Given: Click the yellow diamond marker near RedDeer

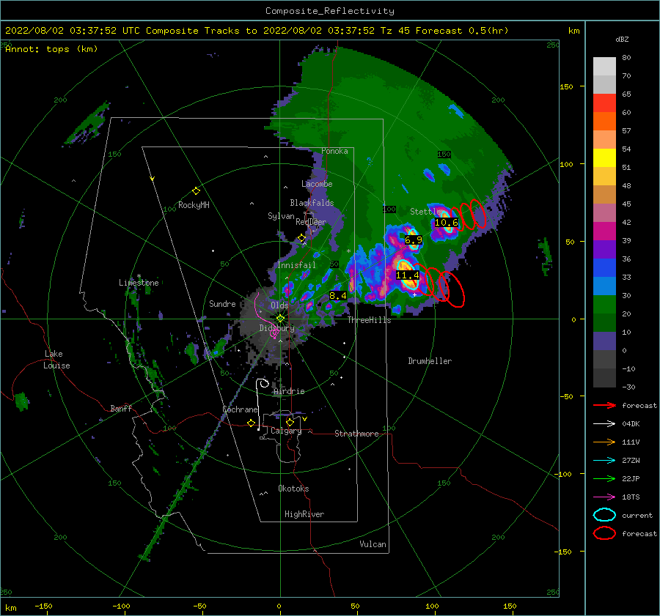Looking at the screenshot, I should coord(301,238).
